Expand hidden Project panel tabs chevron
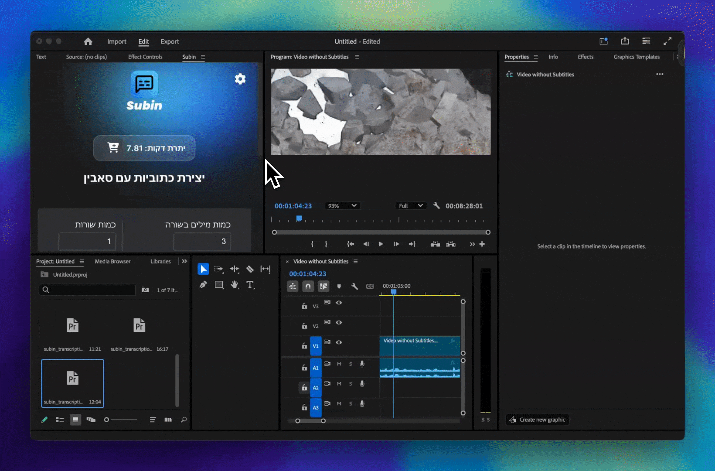This screenshot has width=715, height=471. 184,262
